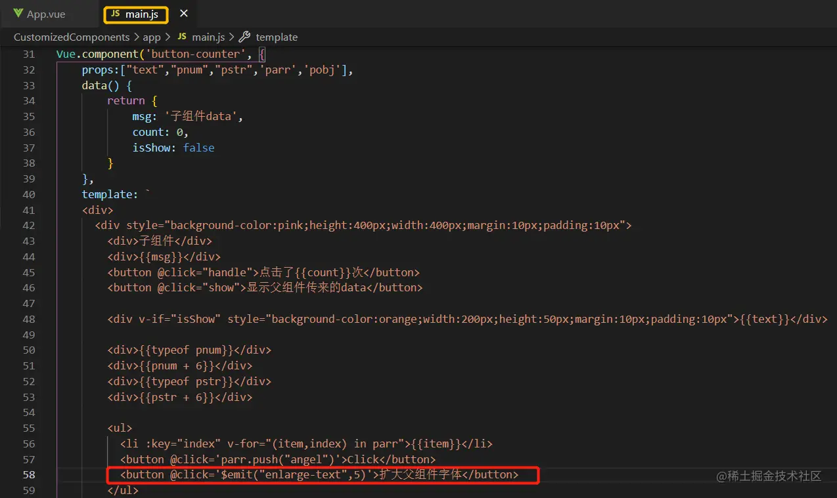
Task: Click the {{pnum + 6}} line
Action: coord(180,365)
